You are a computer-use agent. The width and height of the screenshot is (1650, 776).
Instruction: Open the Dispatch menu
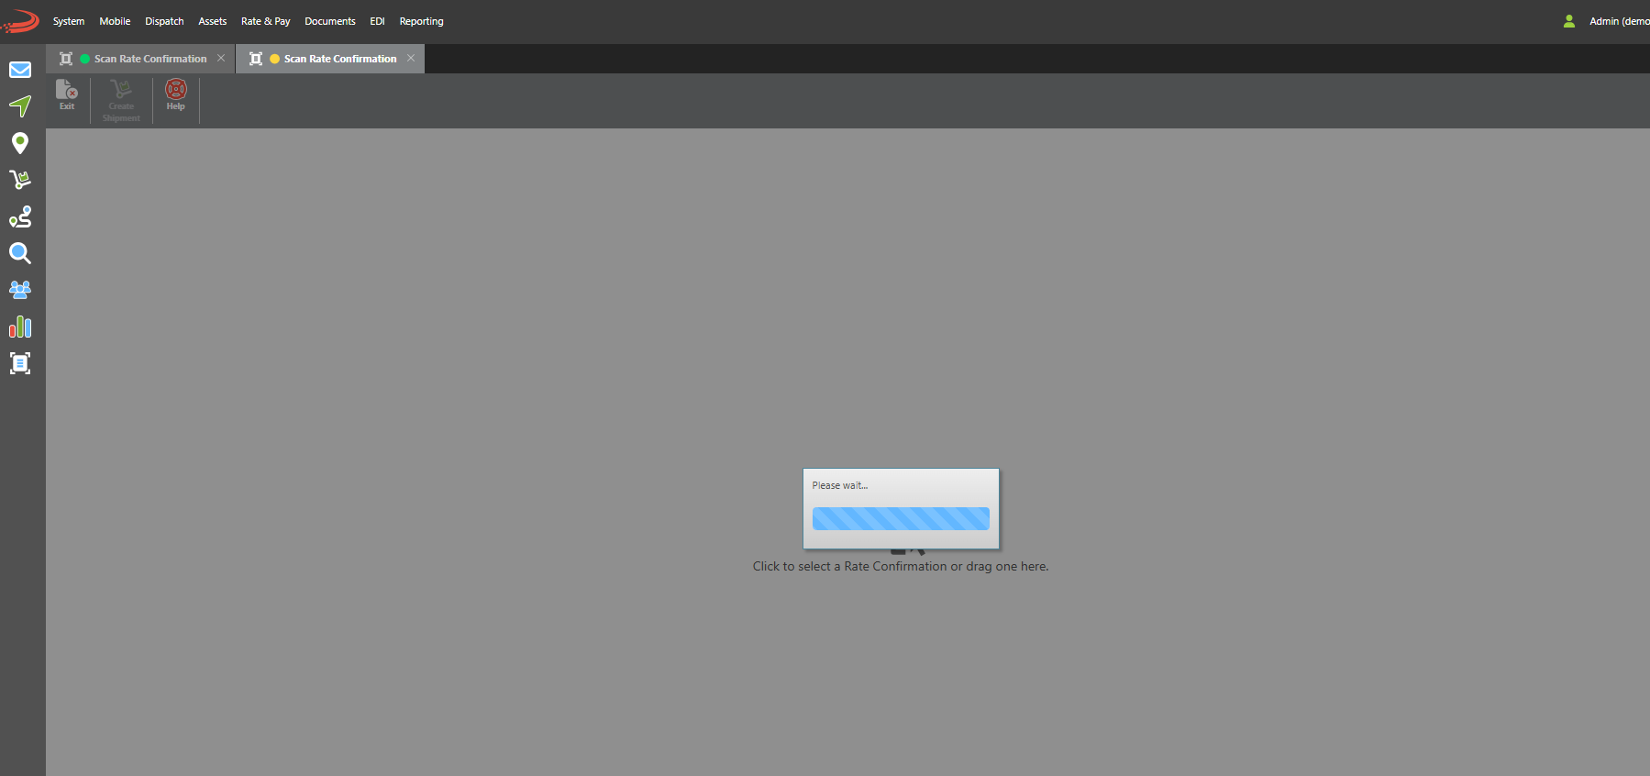pyautogui.click(x=164, y=21)
